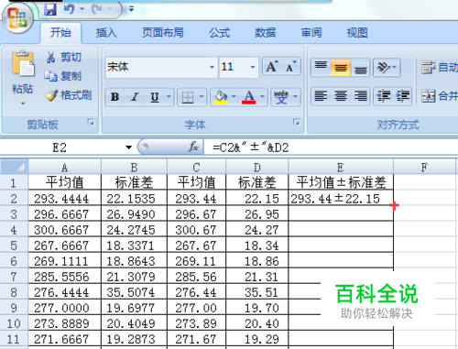Image resolution: width=458 pixels, height=349 pixels.
Task: Apply yellow fill color bucket
Action: coord(221,97)
